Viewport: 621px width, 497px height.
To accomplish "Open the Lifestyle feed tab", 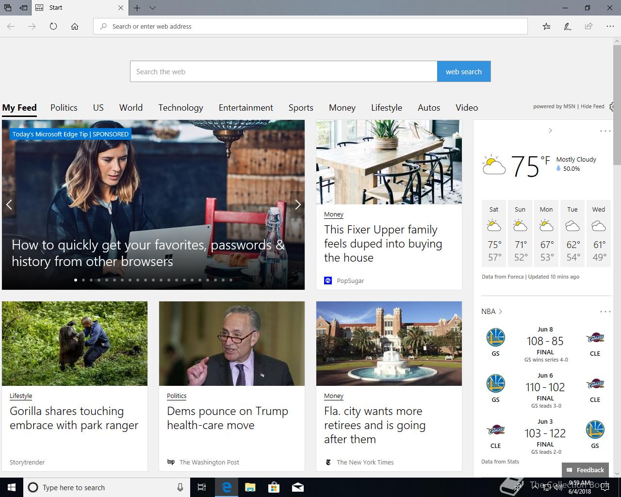I will point(387,108).
